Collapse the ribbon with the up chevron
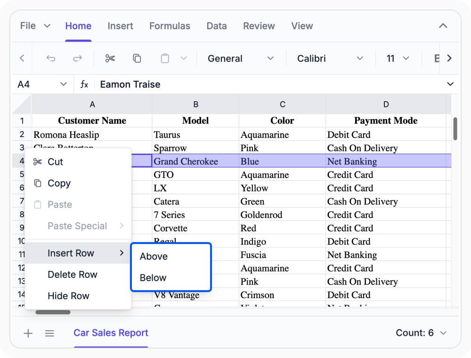The width and height of the screenshot is (471, 358). pos(443,26)
